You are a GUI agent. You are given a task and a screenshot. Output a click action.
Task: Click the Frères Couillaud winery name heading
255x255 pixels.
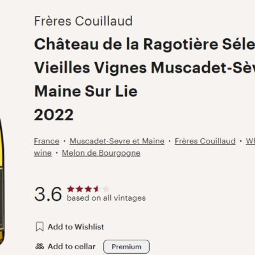pos(84,21)
